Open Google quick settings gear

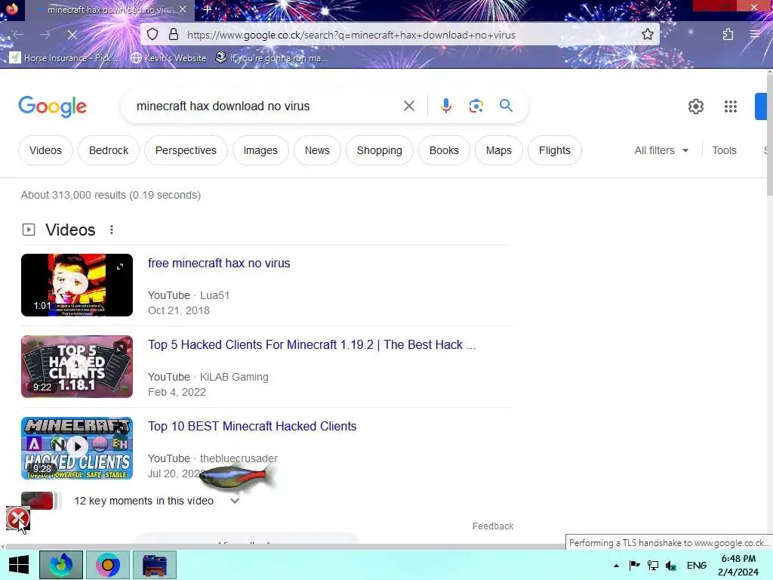(x=695, y=106)
